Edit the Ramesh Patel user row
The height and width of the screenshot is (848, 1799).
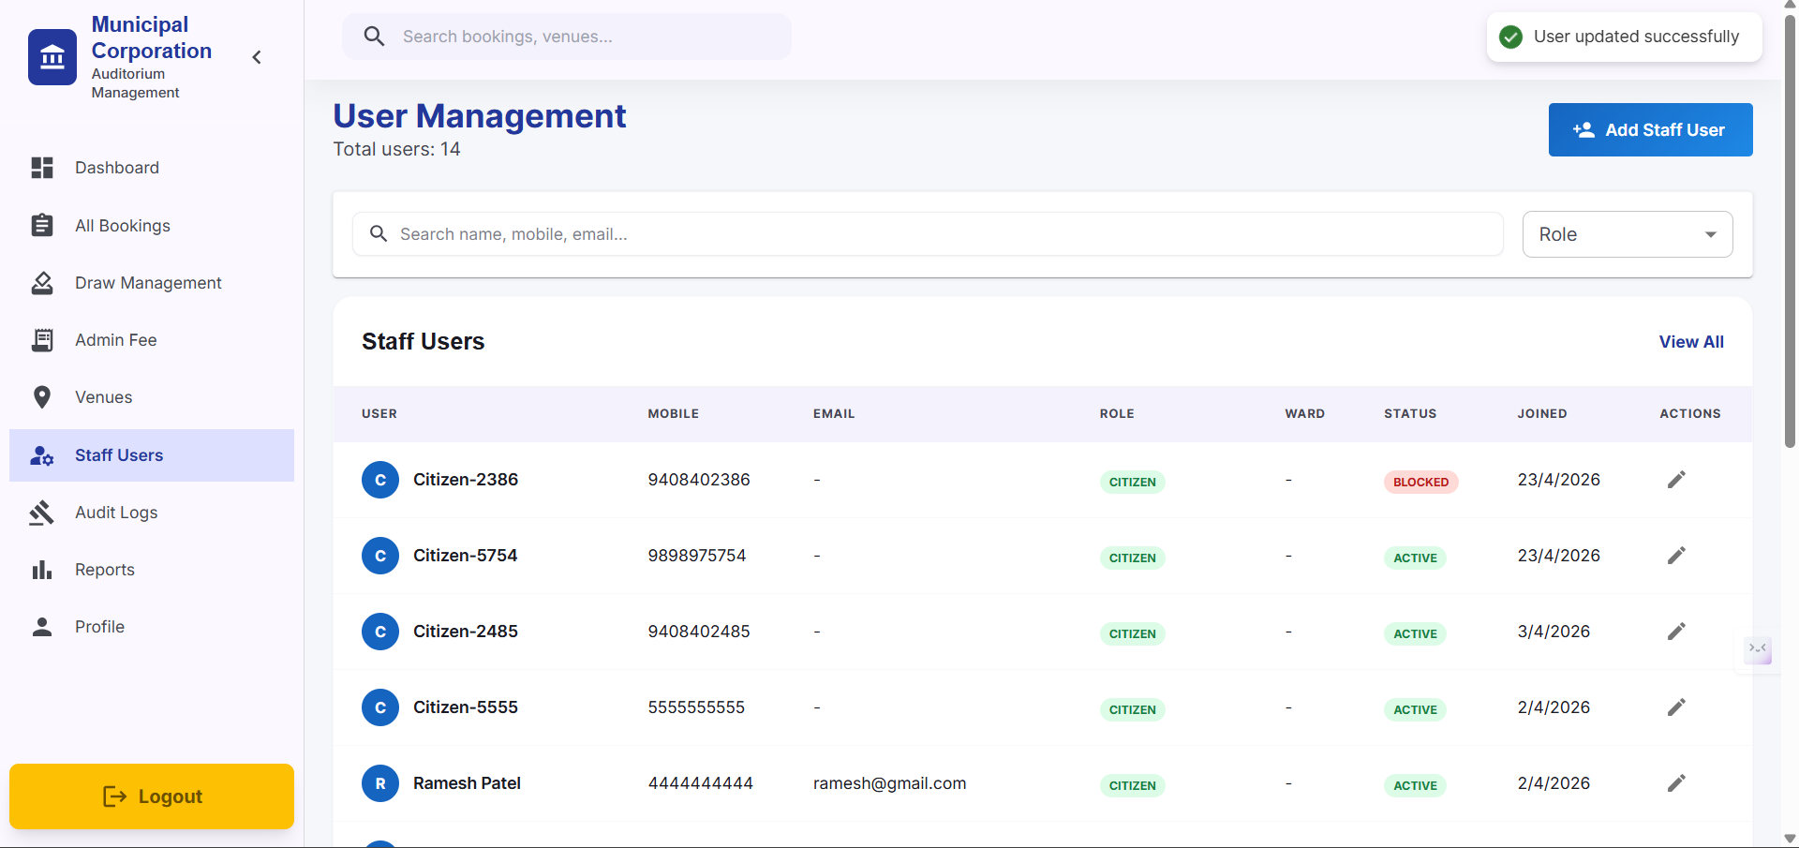pos(1676,783)
